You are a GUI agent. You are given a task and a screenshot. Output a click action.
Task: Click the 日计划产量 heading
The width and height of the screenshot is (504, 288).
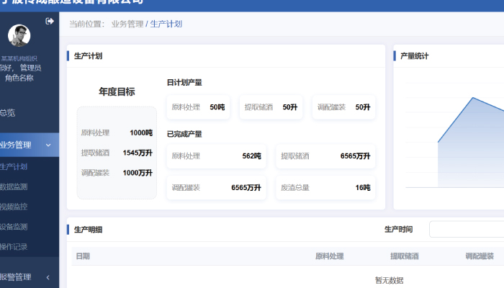(184, 83)
